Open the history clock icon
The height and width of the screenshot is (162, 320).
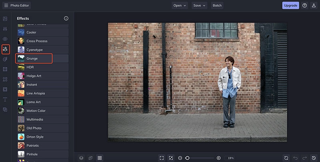click(314, 158)
